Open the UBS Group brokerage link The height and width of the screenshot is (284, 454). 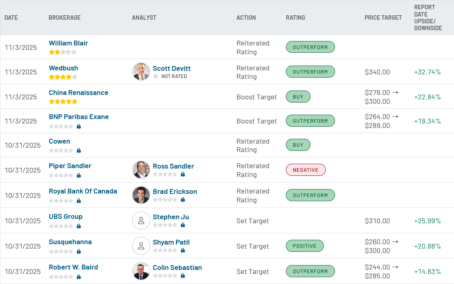[66, 216]
